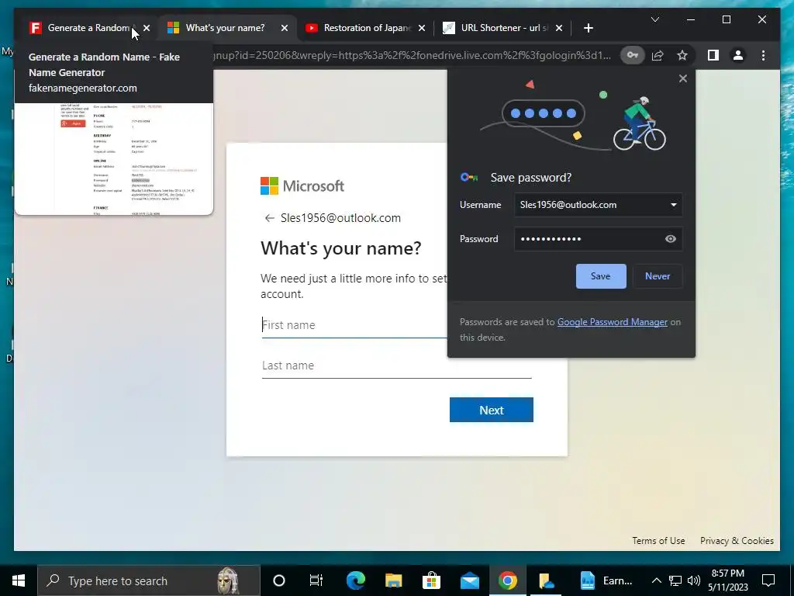794x596 pixels.
Task: Click the Type here to search box
Action: 148,580
